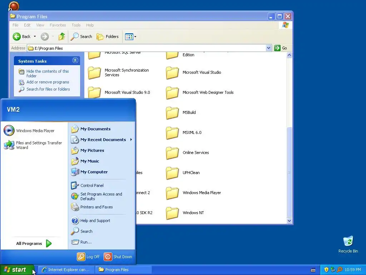The image size is (366, 275).
Task: Toggle the Folders pane button
Action: point(108,37)
